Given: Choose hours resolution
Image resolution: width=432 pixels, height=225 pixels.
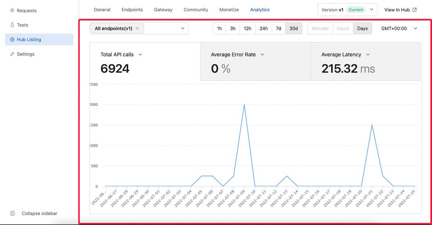Looking at the screenshot, I should click(x=343, y=28).
